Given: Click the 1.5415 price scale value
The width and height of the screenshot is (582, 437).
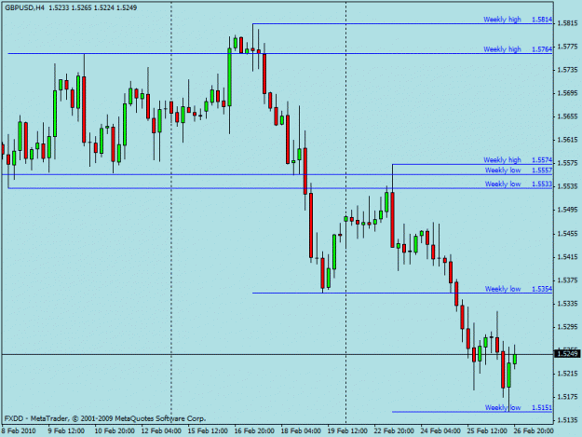Looking at the screenshot, I should (x=567, y=257).
